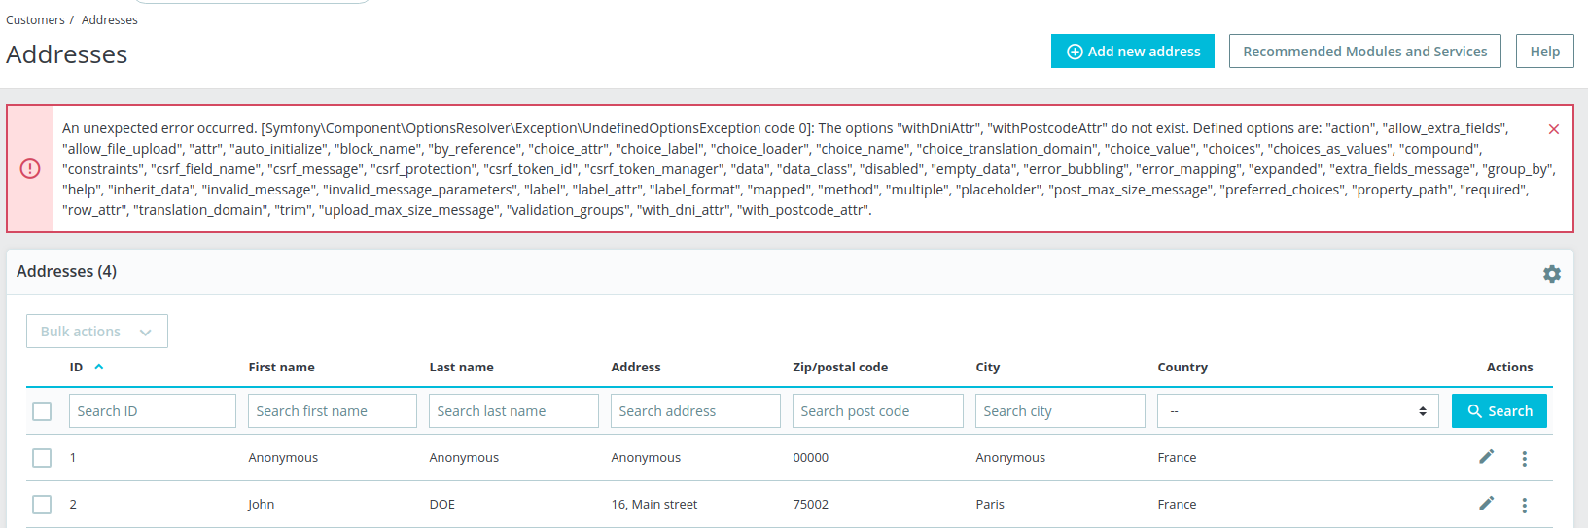
Task: Select the checkbox for address ID 1
Action: tap(42, 458)
